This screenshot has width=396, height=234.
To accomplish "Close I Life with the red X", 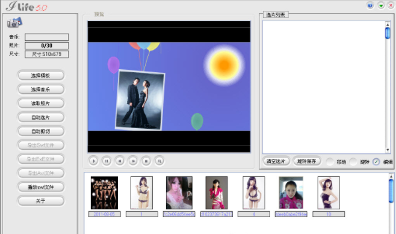I will pos(391,5).
